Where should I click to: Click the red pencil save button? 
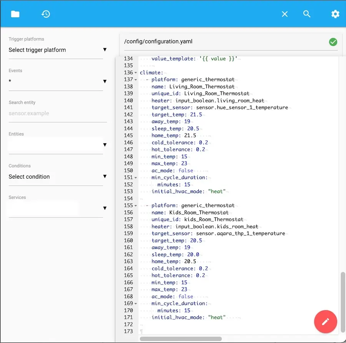pyautogui.click(x=326, y=321)
